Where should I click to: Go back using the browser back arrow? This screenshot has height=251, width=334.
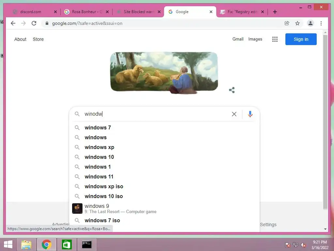(13, 23)
